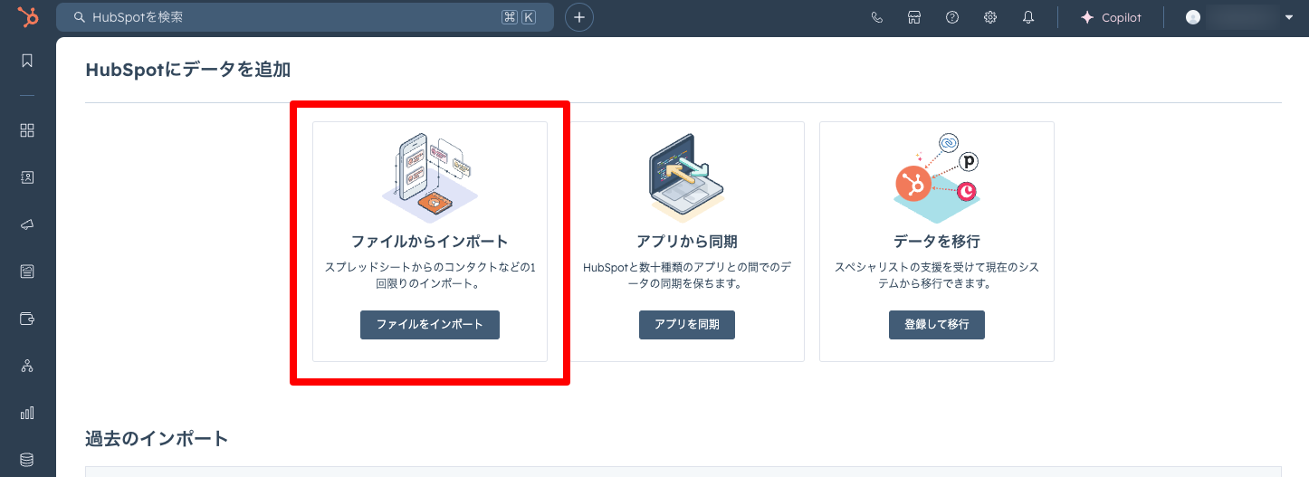
Task: Click the HubSpot sprocket logo
Action: click(27, 17)
